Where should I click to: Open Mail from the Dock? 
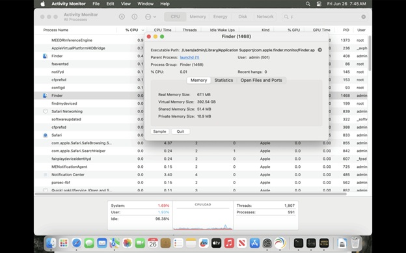click(101, 243)
